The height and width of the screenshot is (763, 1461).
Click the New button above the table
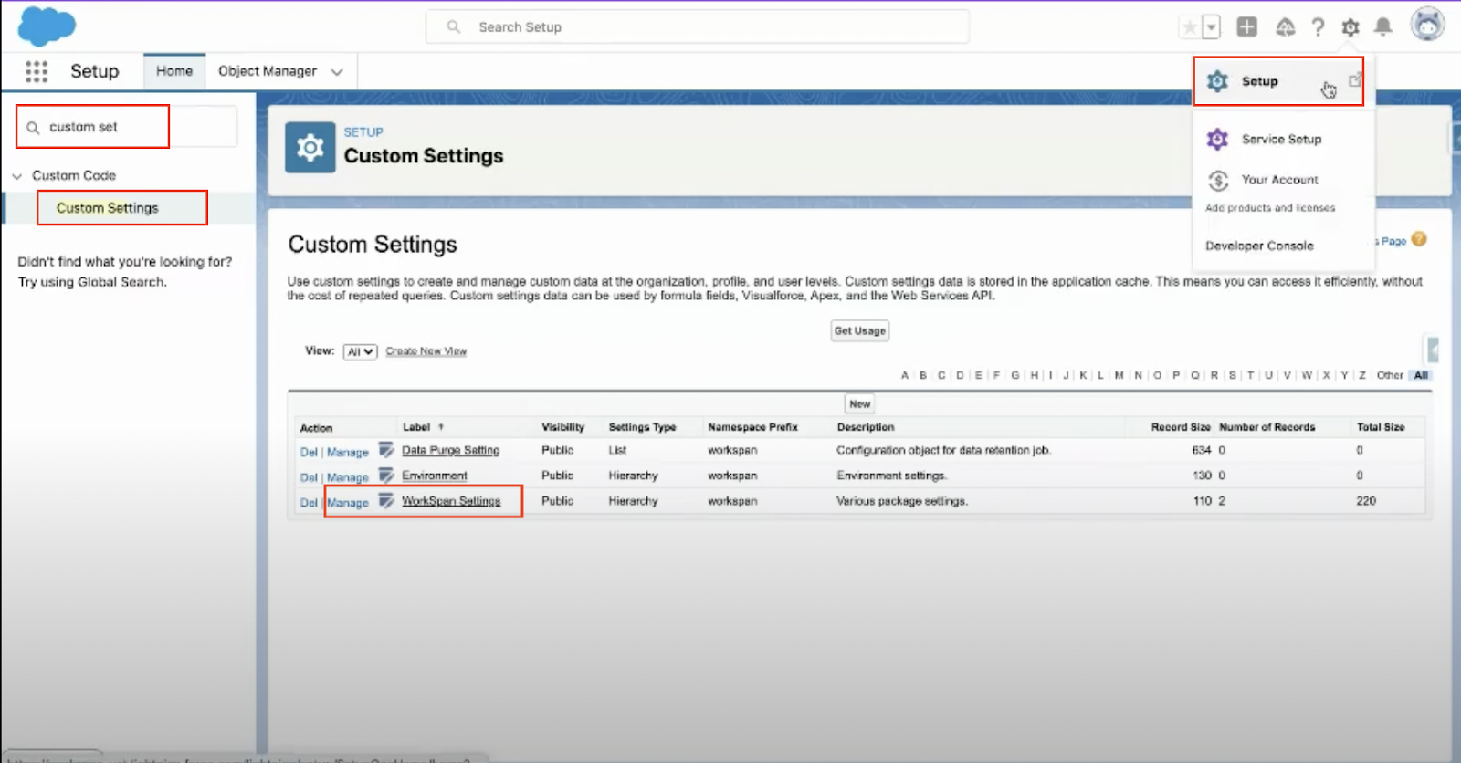coord(860,403)
